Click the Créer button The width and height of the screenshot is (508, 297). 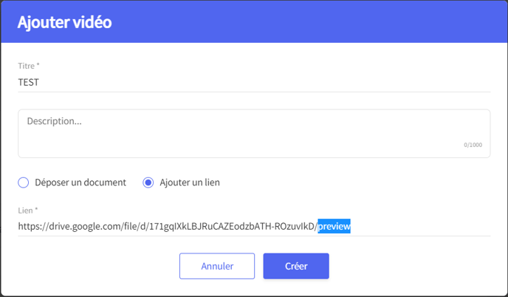point(296,266)
